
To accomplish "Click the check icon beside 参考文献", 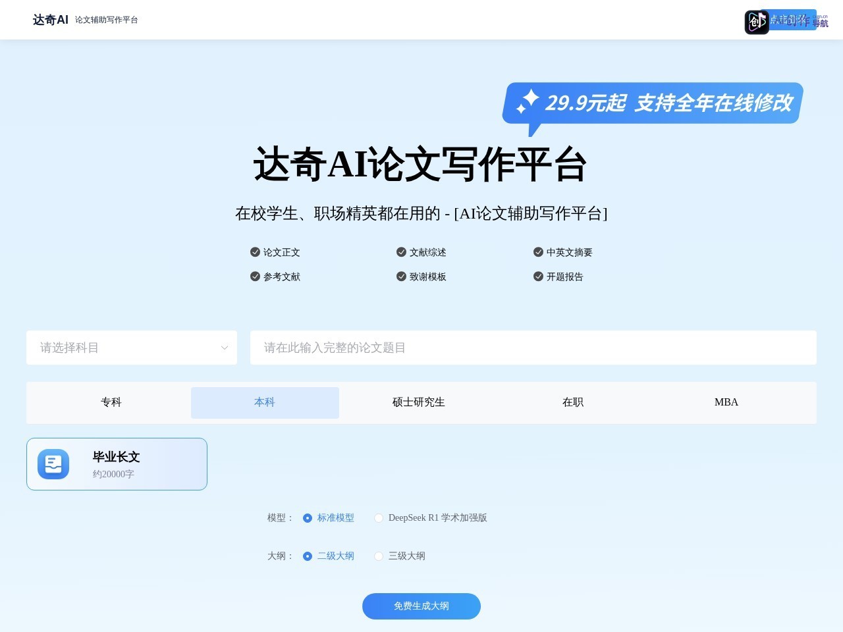I will pyautogui.click(x=255, y=276).
